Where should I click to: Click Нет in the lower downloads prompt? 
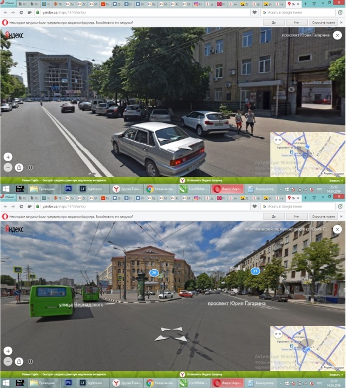click(x=297, y=216)
